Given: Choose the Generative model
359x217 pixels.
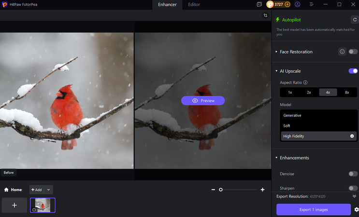Looking at the screenshot, I should pyautogui.click(x=318, y=115).
